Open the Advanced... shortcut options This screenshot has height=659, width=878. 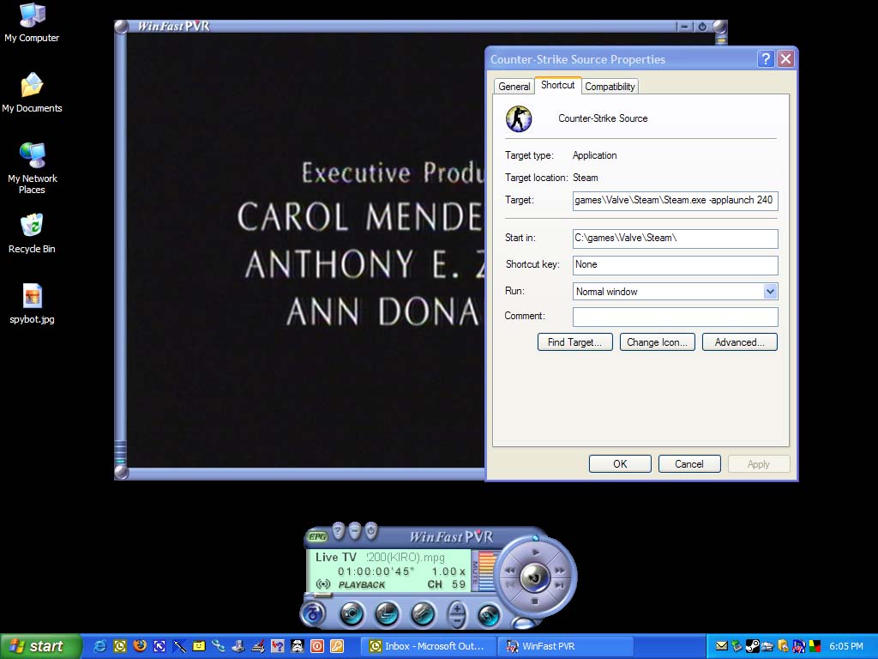(x=740, y=342)
